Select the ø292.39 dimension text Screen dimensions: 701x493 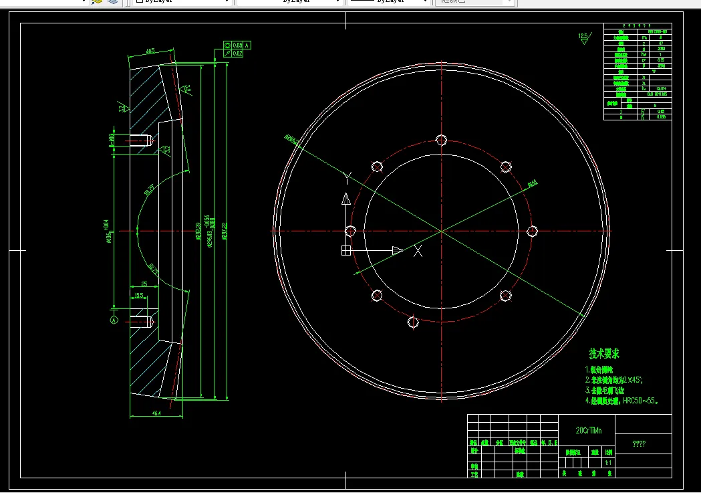click(x=198, y=231)
